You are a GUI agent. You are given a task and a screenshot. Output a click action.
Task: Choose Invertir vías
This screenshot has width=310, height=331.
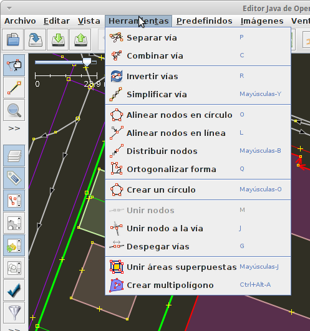coord(198,77)
